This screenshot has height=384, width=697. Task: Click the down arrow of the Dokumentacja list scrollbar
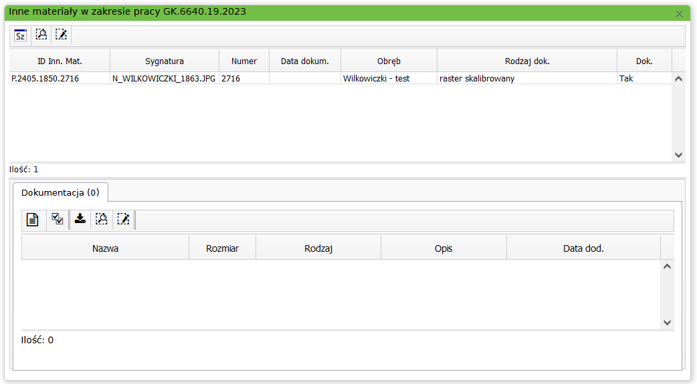667,323
